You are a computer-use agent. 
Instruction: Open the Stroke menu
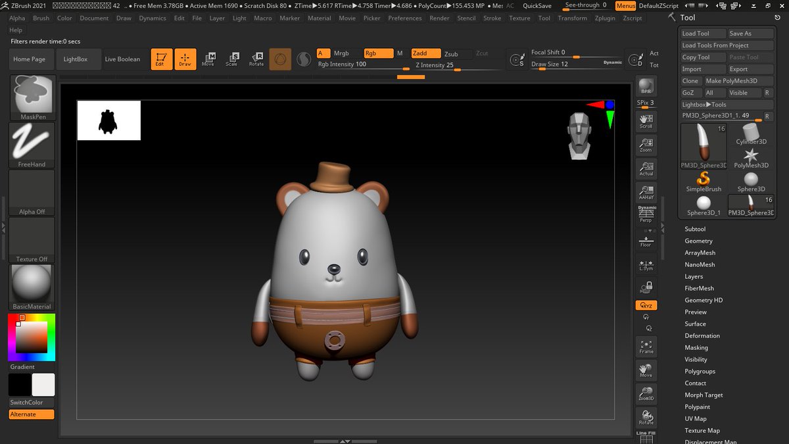[492, 18]
